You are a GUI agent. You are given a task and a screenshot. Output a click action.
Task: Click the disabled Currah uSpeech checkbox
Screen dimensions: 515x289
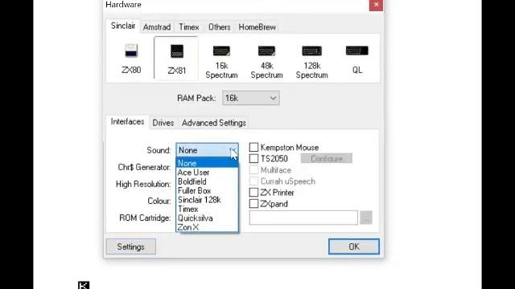pos(253,181)
